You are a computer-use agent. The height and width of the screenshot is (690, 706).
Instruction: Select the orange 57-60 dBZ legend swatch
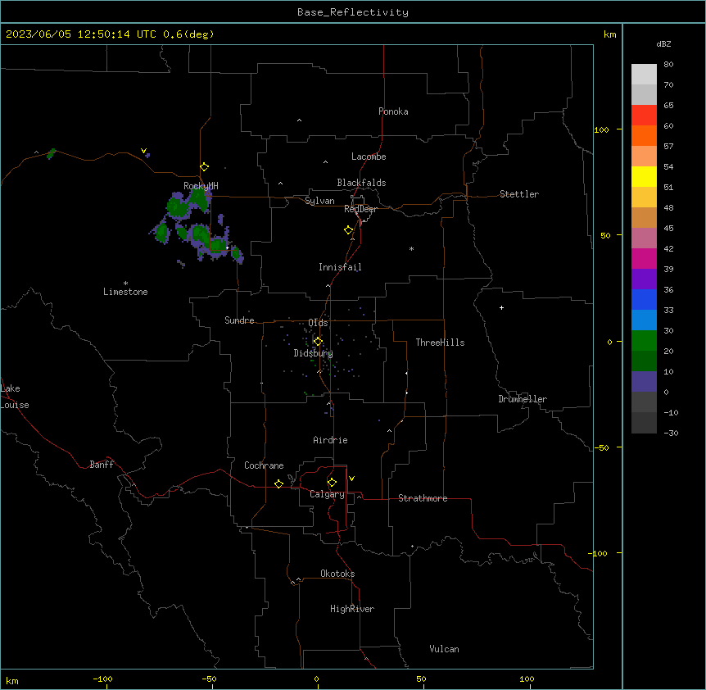tap(644, 135)
